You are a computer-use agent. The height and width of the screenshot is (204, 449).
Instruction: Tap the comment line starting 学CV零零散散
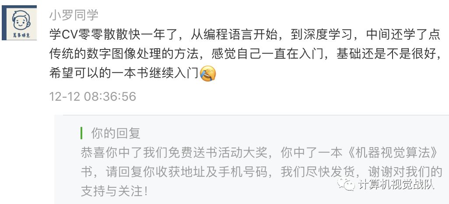[x=245, y=35]
